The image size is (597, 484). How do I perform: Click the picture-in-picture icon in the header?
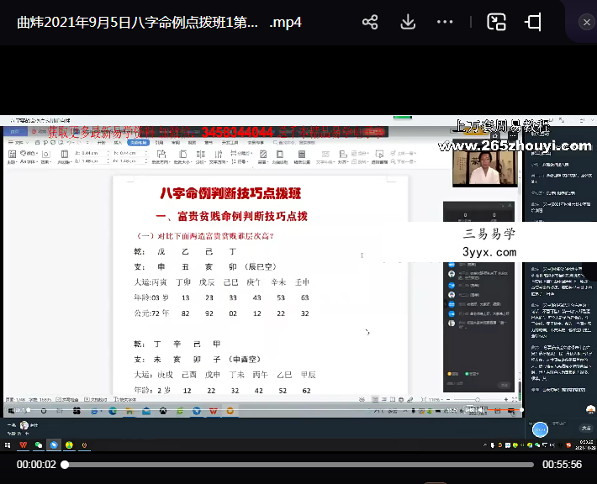(496, 22)
